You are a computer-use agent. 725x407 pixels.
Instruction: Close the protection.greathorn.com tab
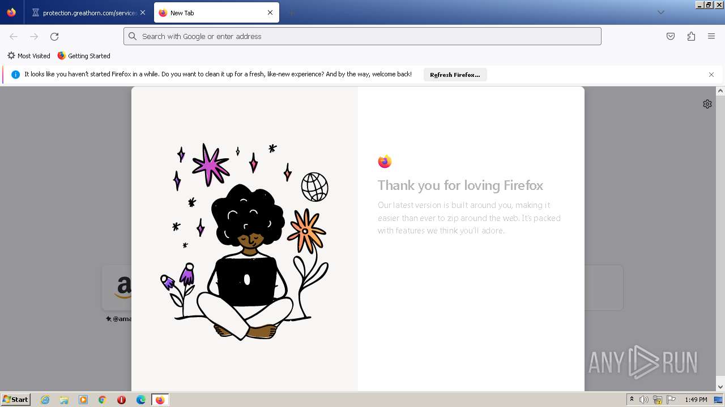tap(143, 12)
